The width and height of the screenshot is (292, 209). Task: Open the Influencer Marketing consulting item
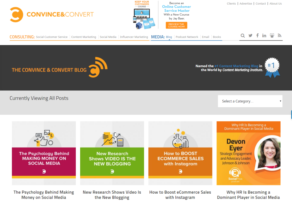pyautogui.click(x=134, y=37)
